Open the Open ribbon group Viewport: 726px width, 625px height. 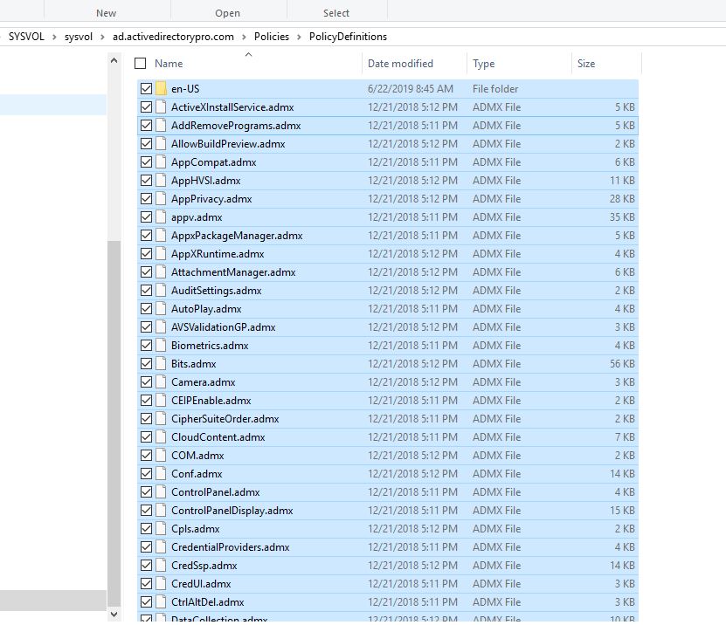(x=227, y=13)
